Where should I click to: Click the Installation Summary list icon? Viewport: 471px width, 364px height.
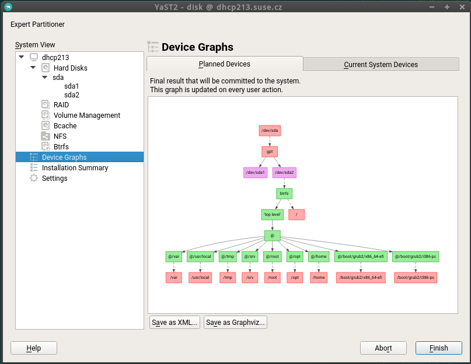34,168
